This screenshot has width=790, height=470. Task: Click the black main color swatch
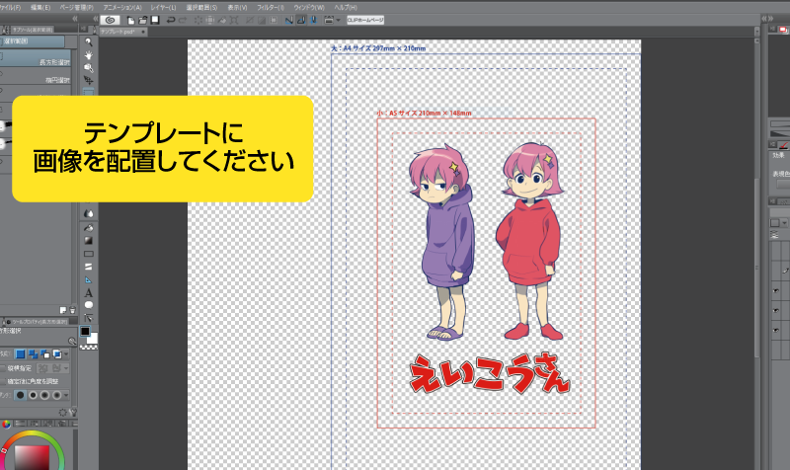(x=85, y=331)
